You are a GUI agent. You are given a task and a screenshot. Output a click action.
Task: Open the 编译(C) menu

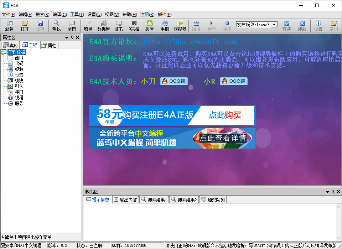click(x=59, y=15)
